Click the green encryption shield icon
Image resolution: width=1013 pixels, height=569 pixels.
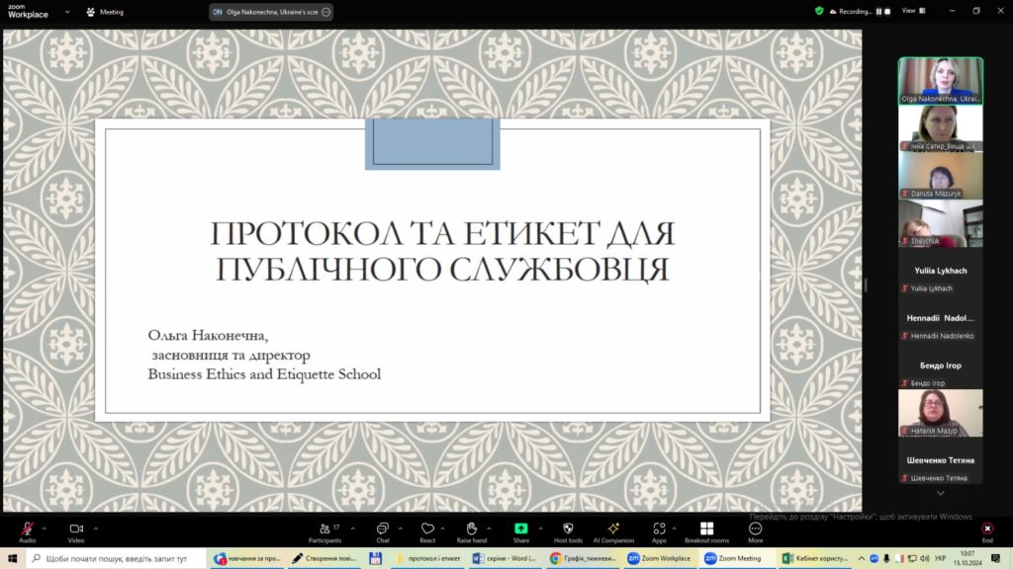coord(819,11)
